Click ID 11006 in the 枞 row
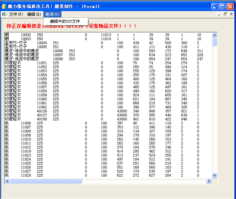Viewport: 236px width, 199px height. pyautogui.click(x=26, y=123)
